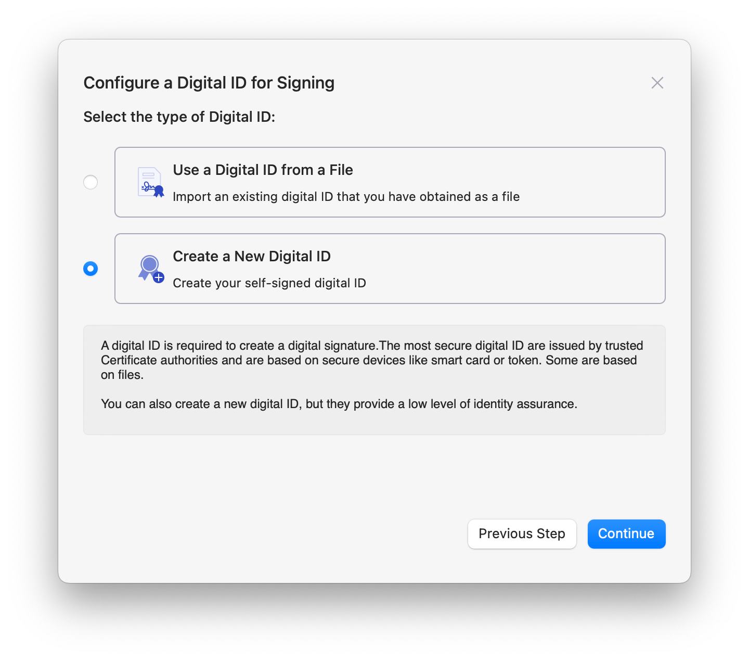Click the paragraph about trusted Certificate authorities
The width and height of the screenshot is (749, 660).
pos(372,353)
